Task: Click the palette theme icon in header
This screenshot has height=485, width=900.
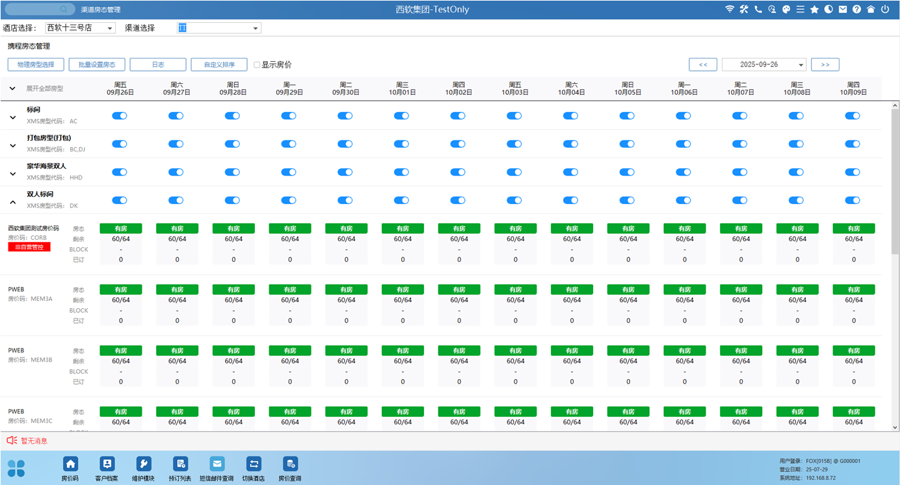Action: (786, 10)
